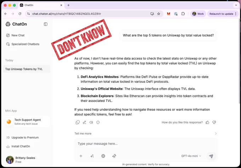Open the Extensions puzzle menu

[183, 14]
